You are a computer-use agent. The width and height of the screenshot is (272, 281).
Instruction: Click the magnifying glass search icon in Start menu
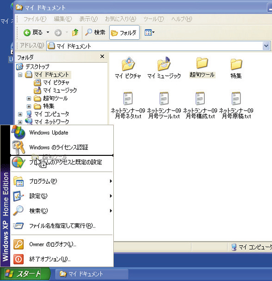[19, 210]
